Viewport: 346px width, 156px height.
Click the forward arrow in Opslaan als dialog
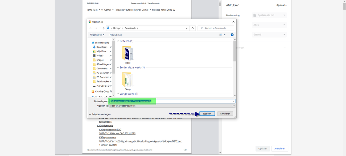click(x=96, y=28)
